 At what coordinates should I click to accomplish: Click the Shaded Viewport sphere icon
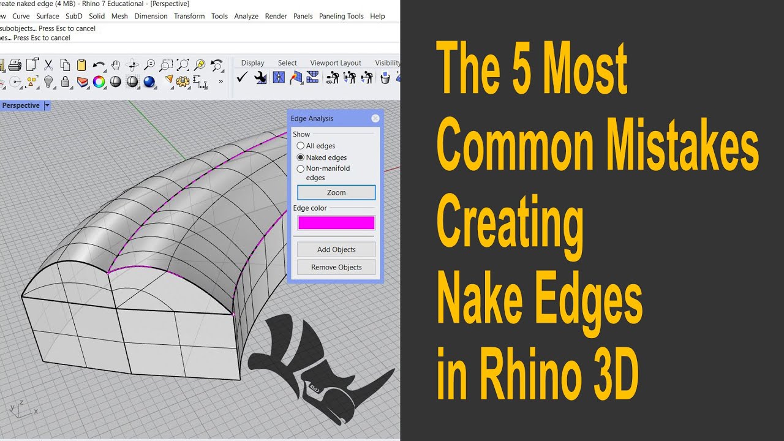115,81
